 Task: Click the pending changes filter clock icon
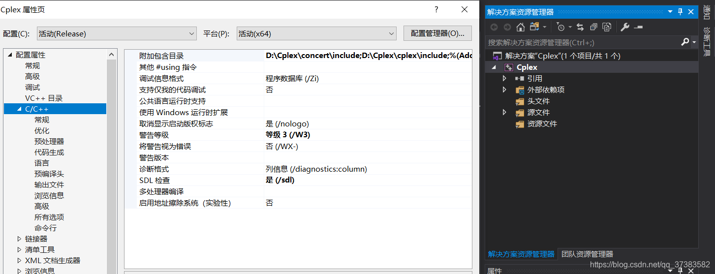[560, 27]
